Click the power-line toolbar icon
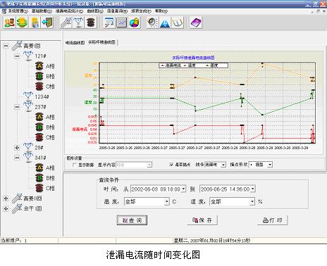The image size is (327, 266). (x=66, y=23)
